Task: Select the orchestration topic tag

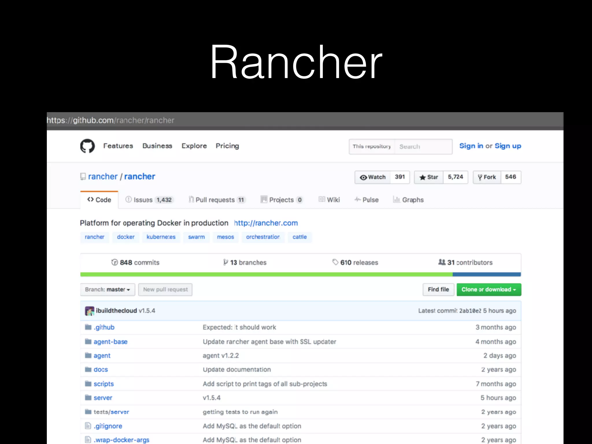Action: click(263, 237)
